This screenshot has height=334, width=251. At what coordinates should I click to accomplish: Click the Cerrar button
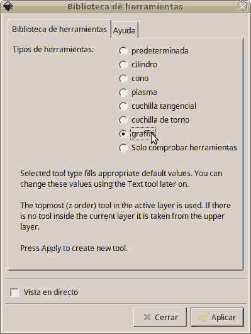(160, 318)
